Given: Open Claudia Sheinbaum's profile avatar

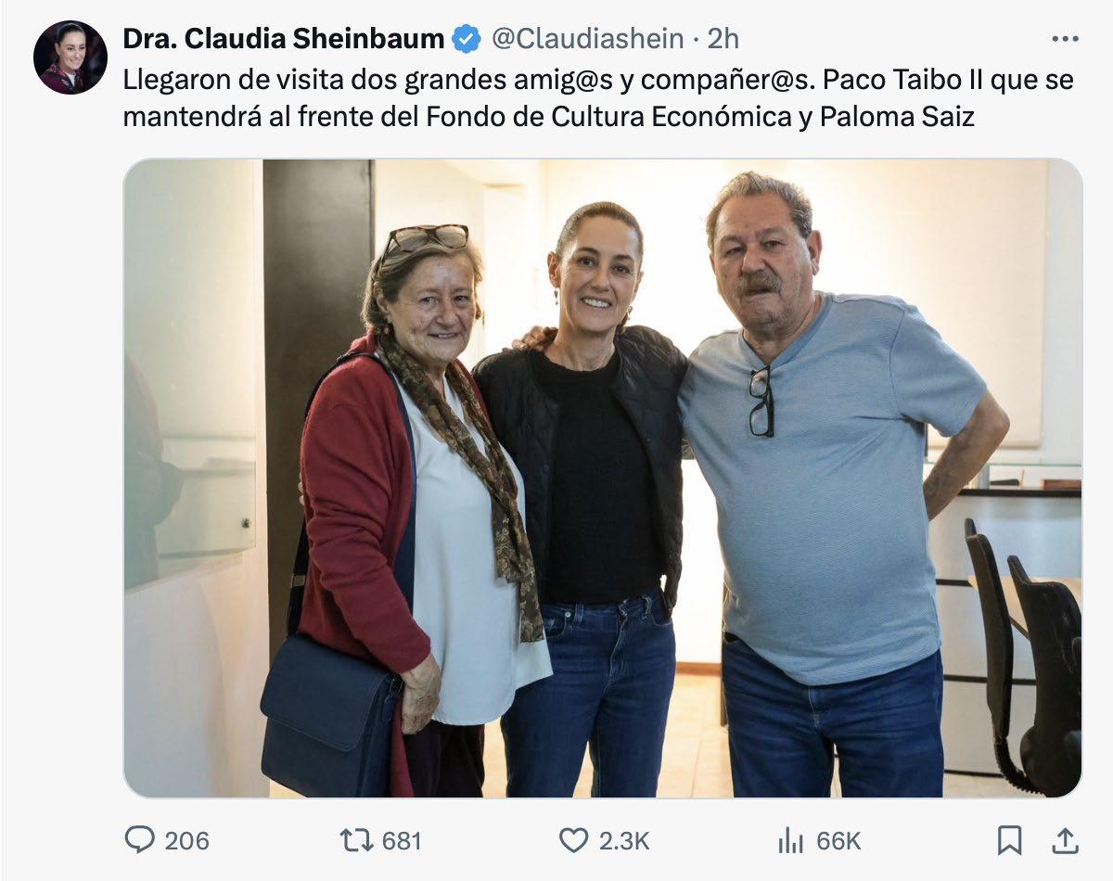Looking at the screenshot, I should pyautogui.click(x=70, y=57).
